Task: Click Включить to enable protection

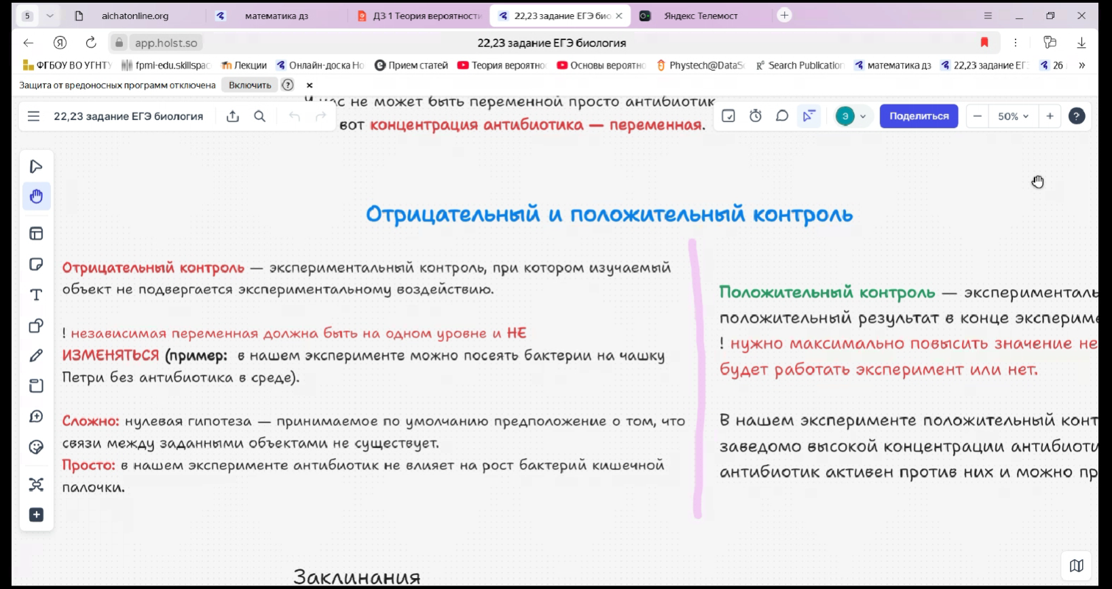Action: (x=250, y=85)
